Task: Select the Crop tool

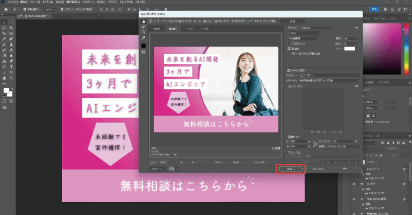Action: point(4,34)
